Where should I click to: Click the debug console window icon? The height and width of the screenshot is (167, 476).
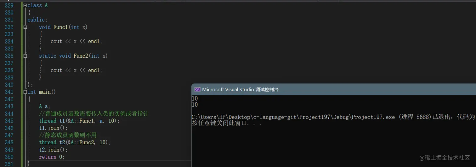(x=197, y=89)
